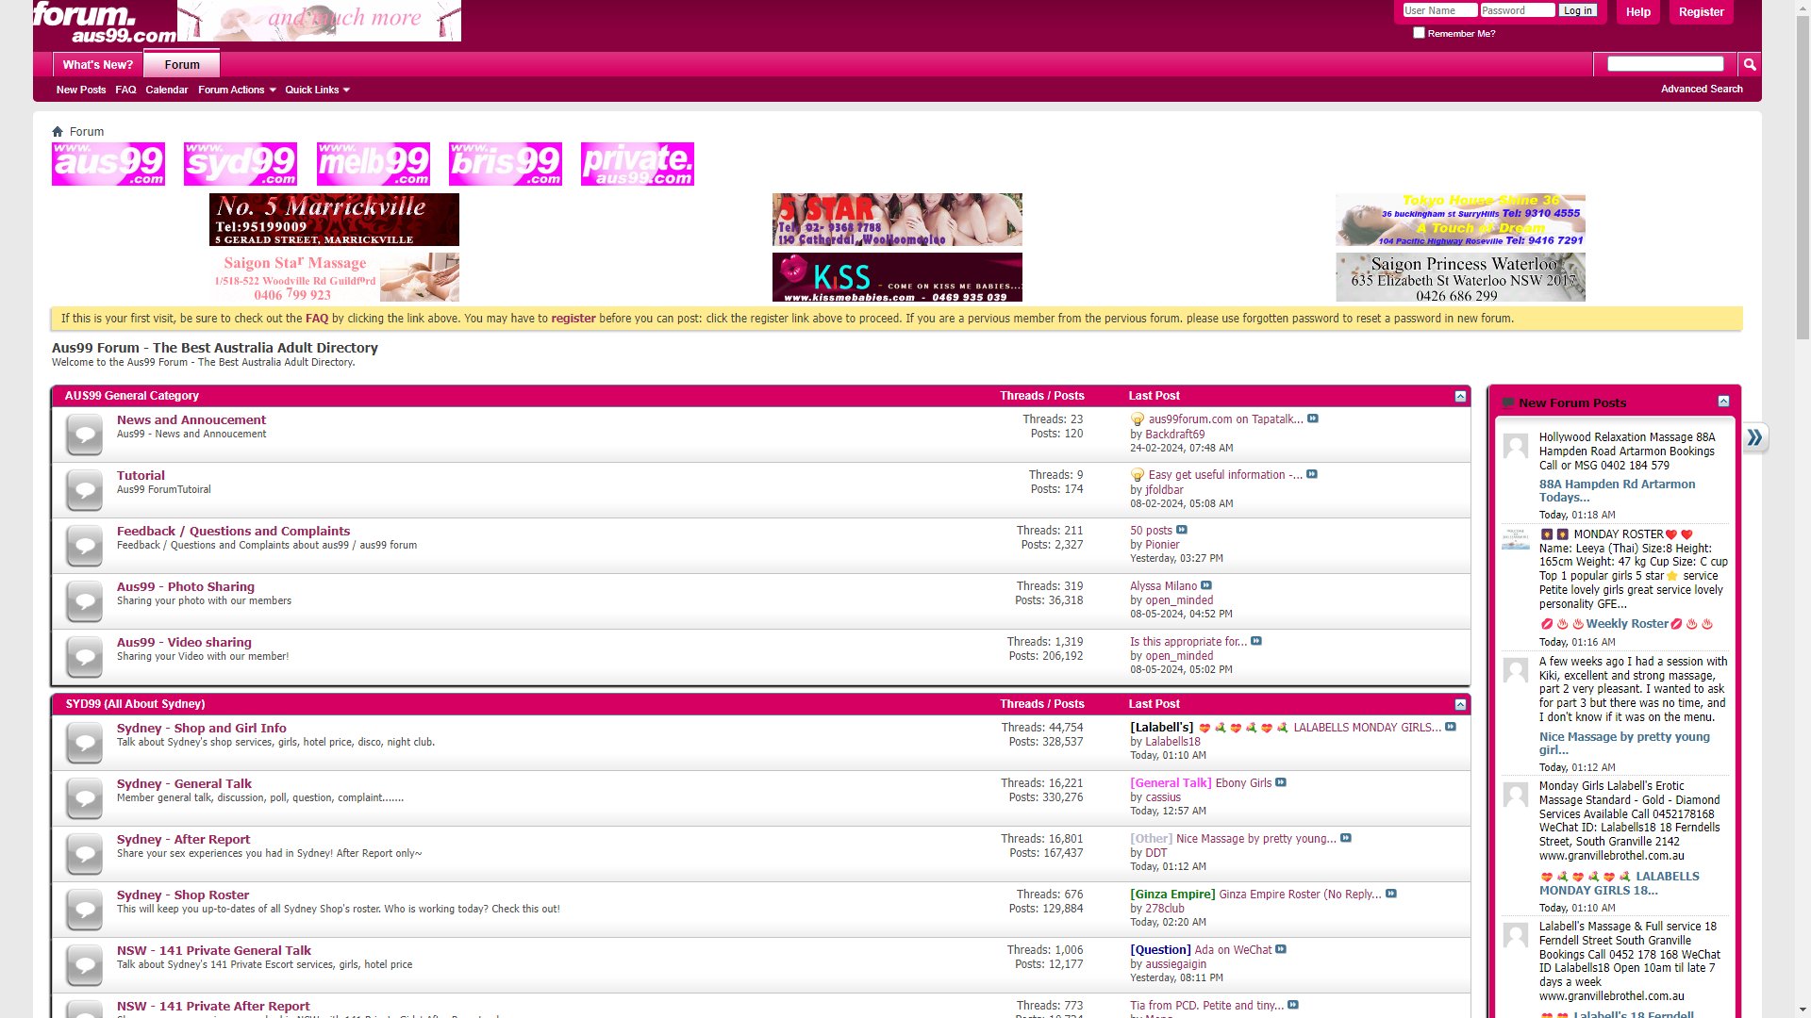Enable the Remember Me checkbox
Viewport: 1811px width, 1018px height.
pyautogui.click(x=1419, y=32)
